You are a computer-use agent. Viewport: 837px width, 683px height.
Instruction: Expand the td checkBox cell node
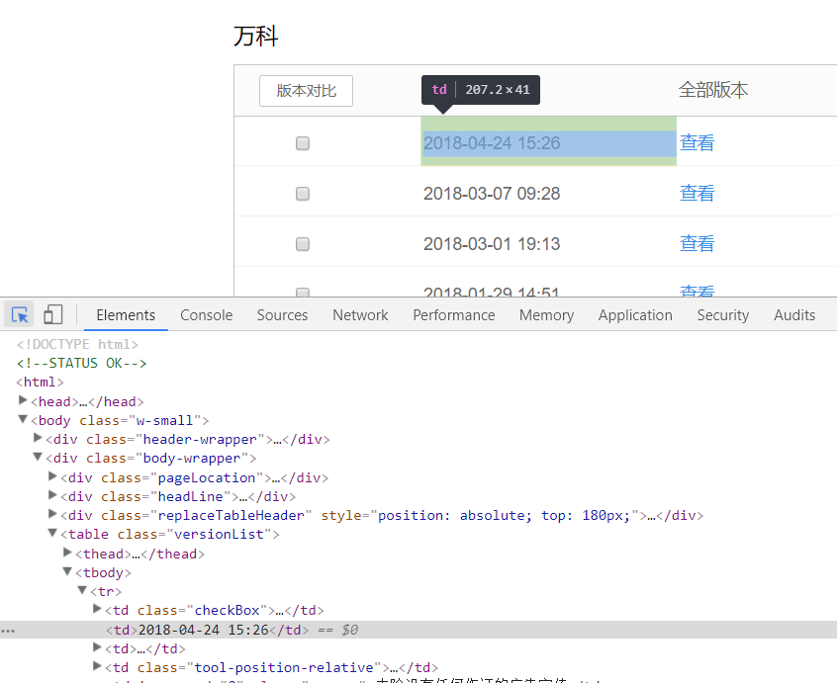coord(97,609)
